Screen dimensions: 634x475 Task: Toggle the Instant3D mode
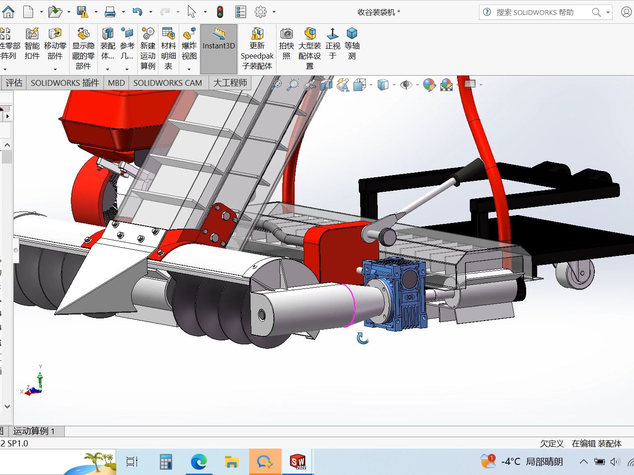point(219,49)
